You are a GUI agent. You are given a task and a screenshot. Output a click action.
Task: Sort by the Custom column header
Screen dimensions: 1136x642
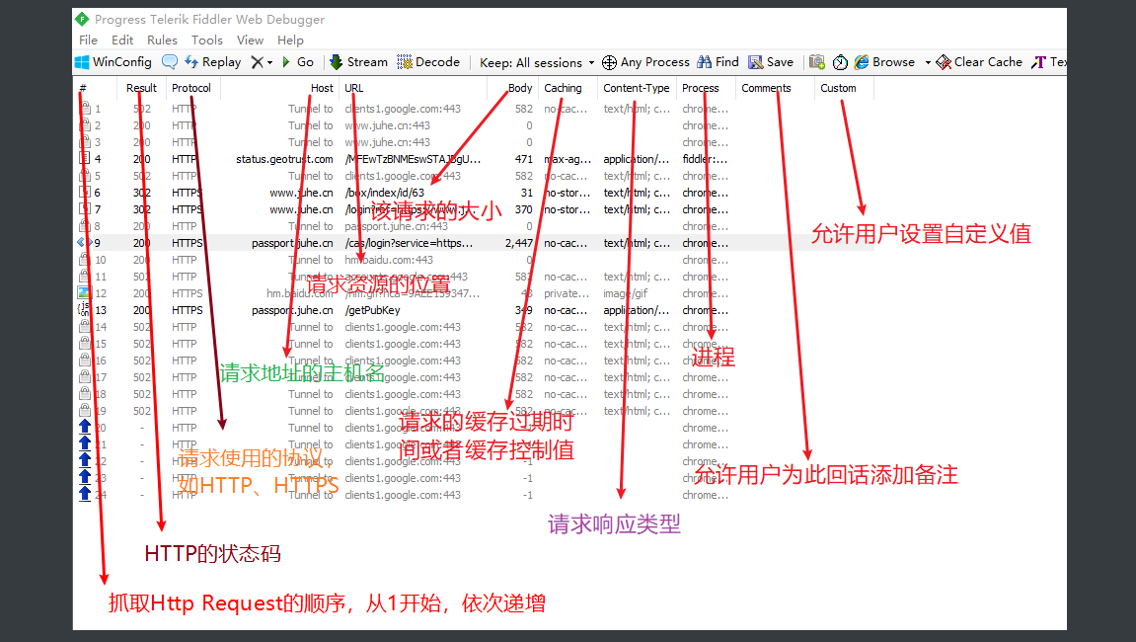(x=844, y=88)
